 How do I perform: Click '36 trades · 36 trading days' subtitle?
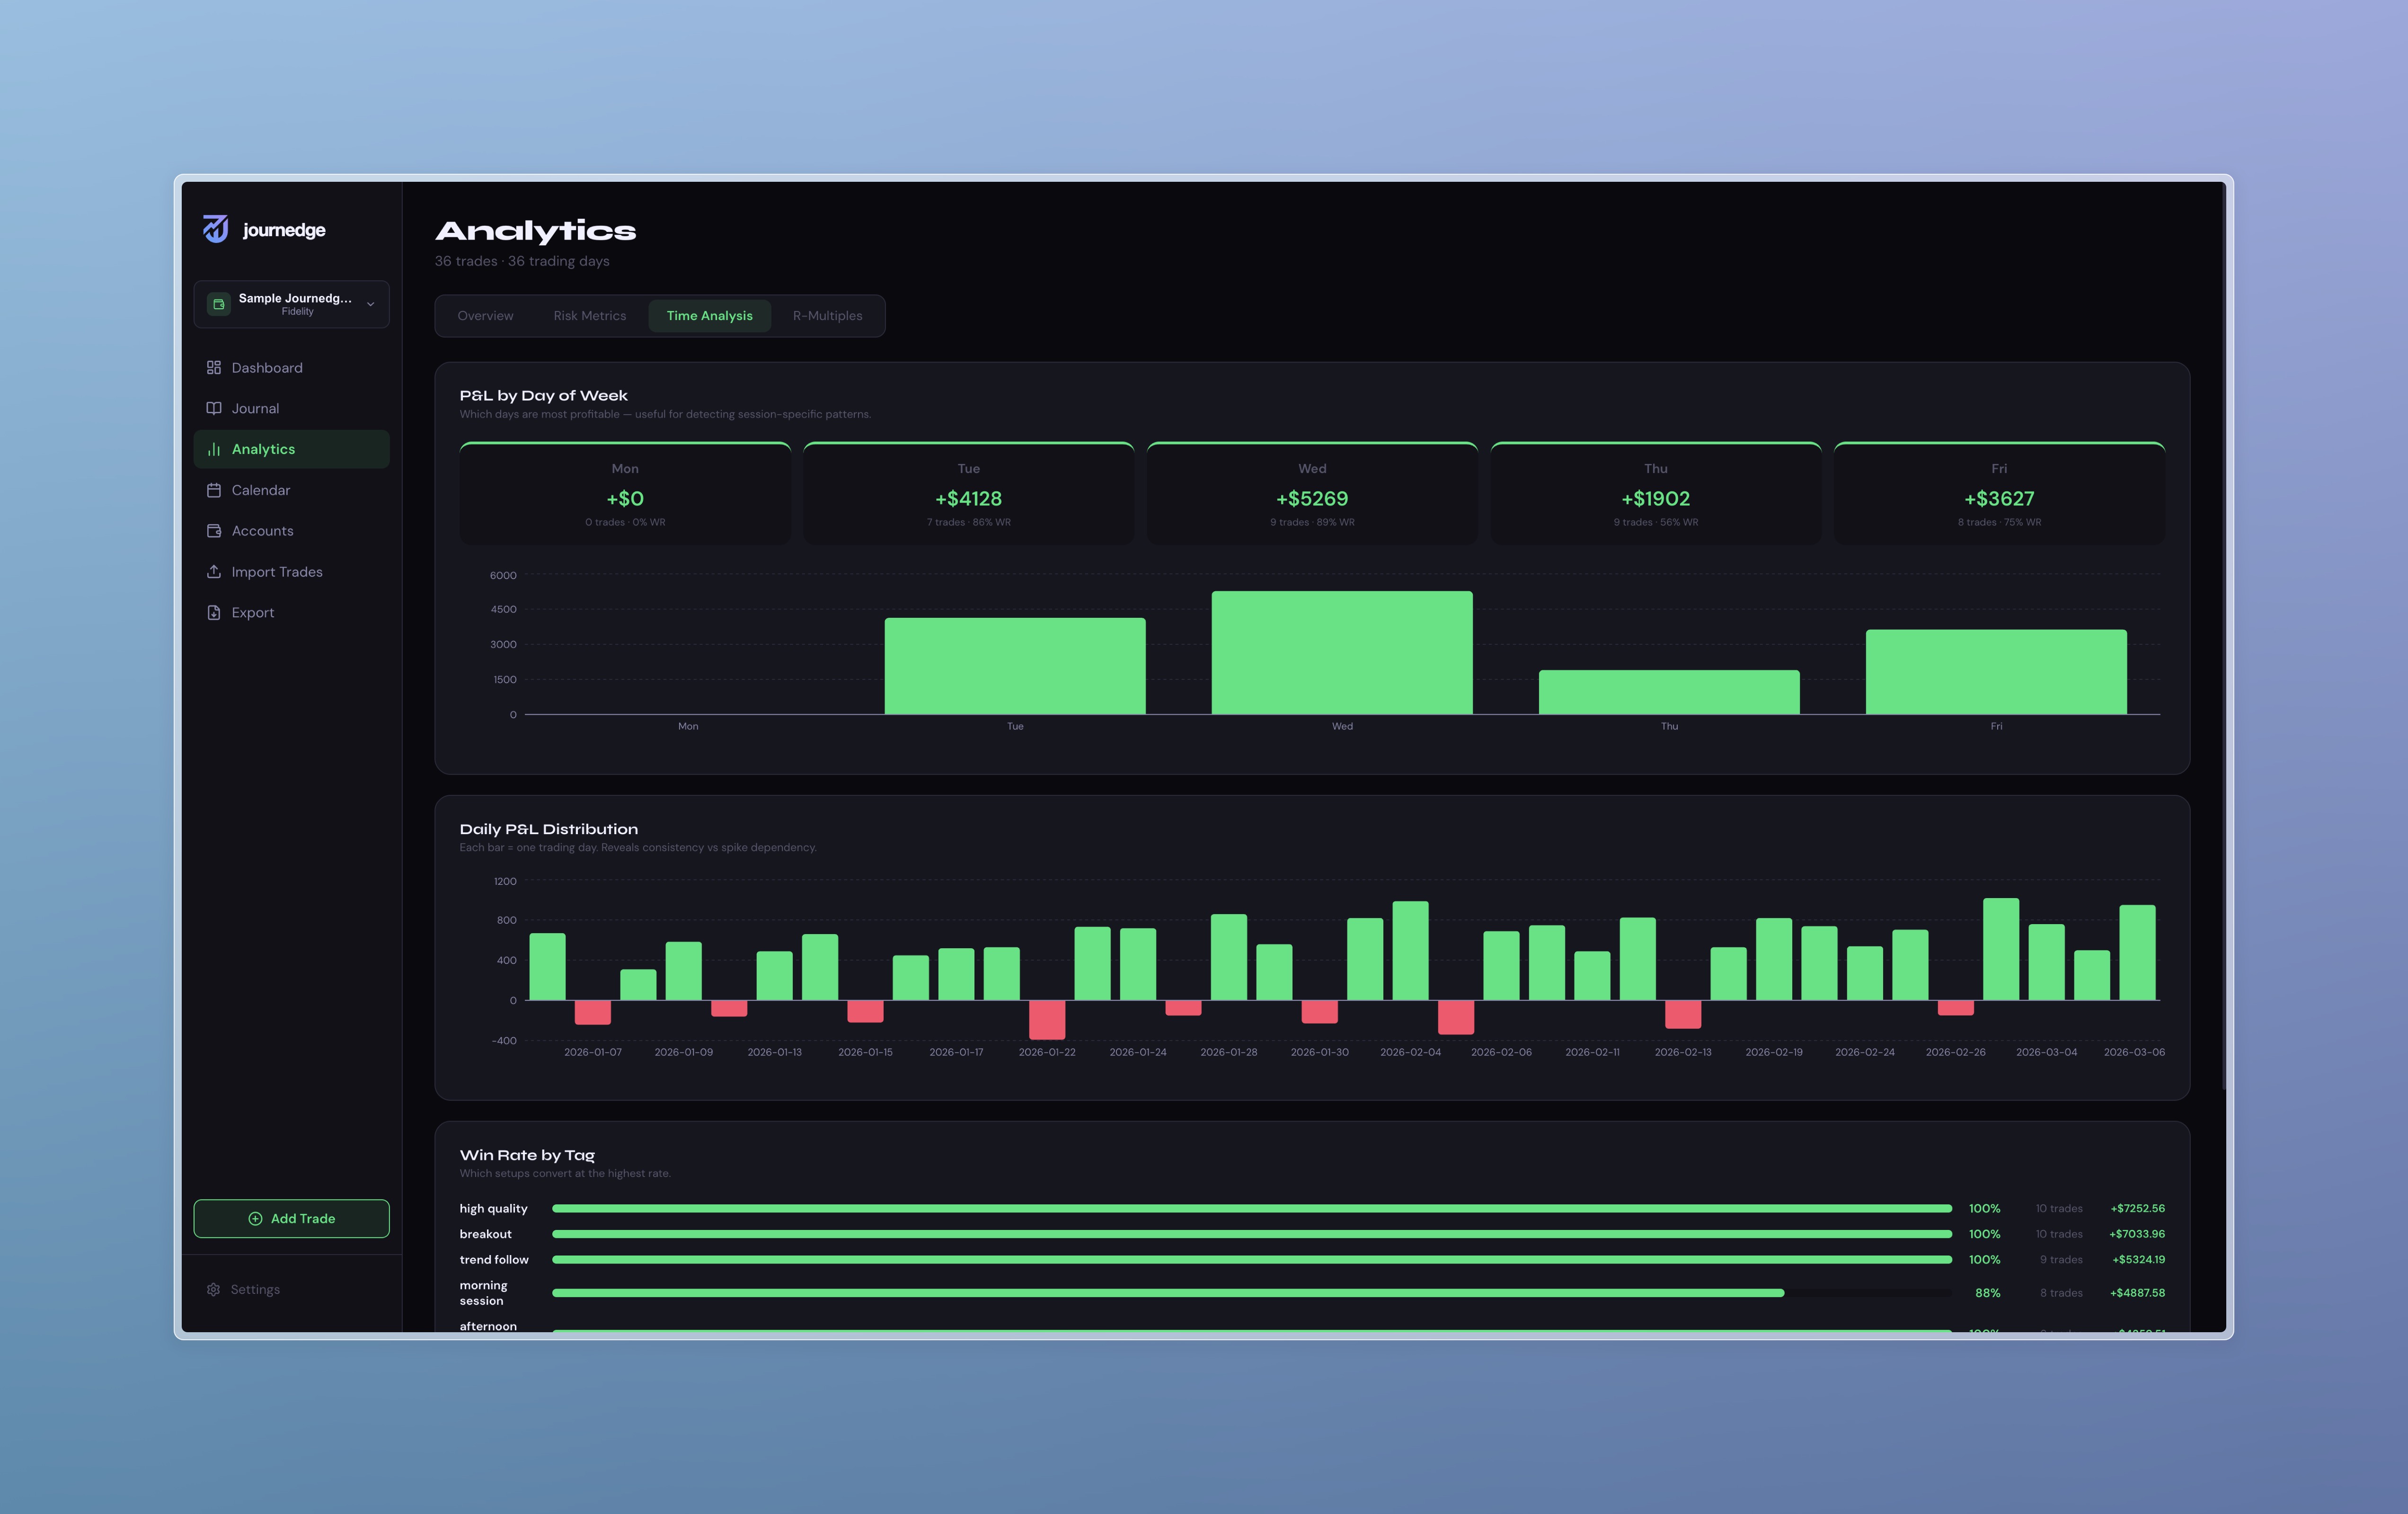pyautogui.click(x=522, y=261)
